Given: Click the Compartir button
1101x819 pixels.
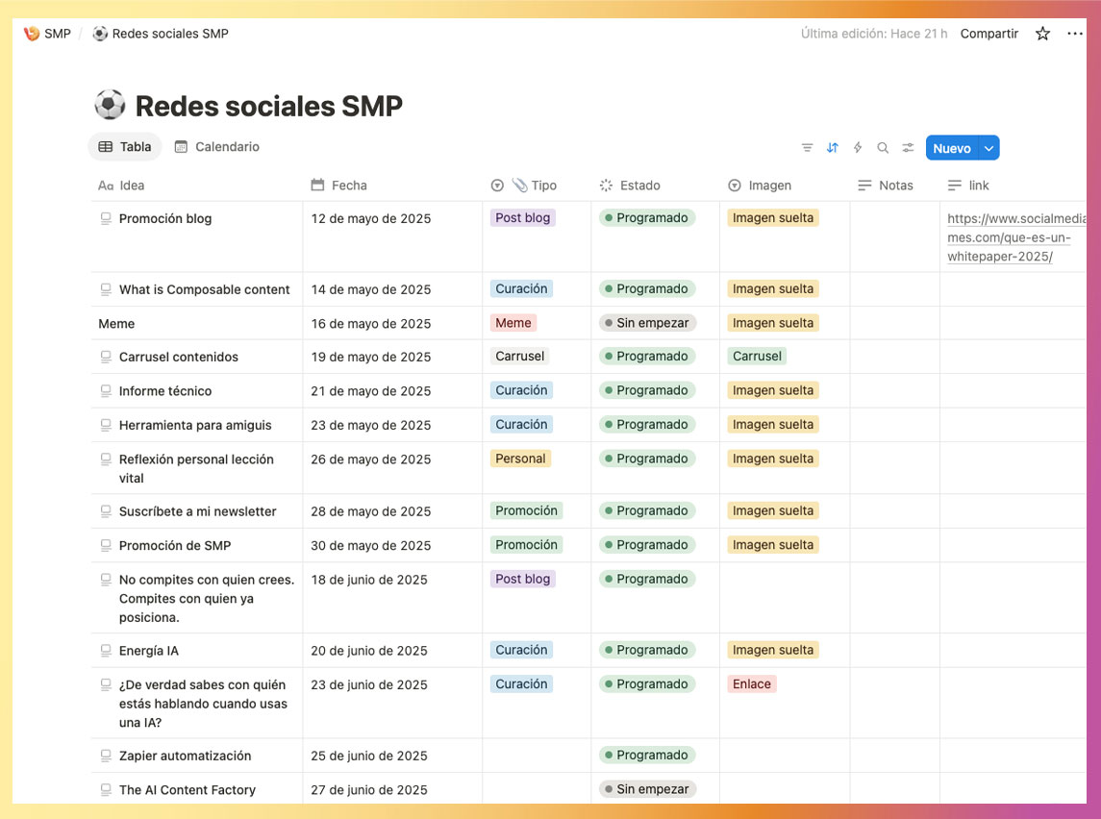Looking at the screenshot, I should pos(988,34).
